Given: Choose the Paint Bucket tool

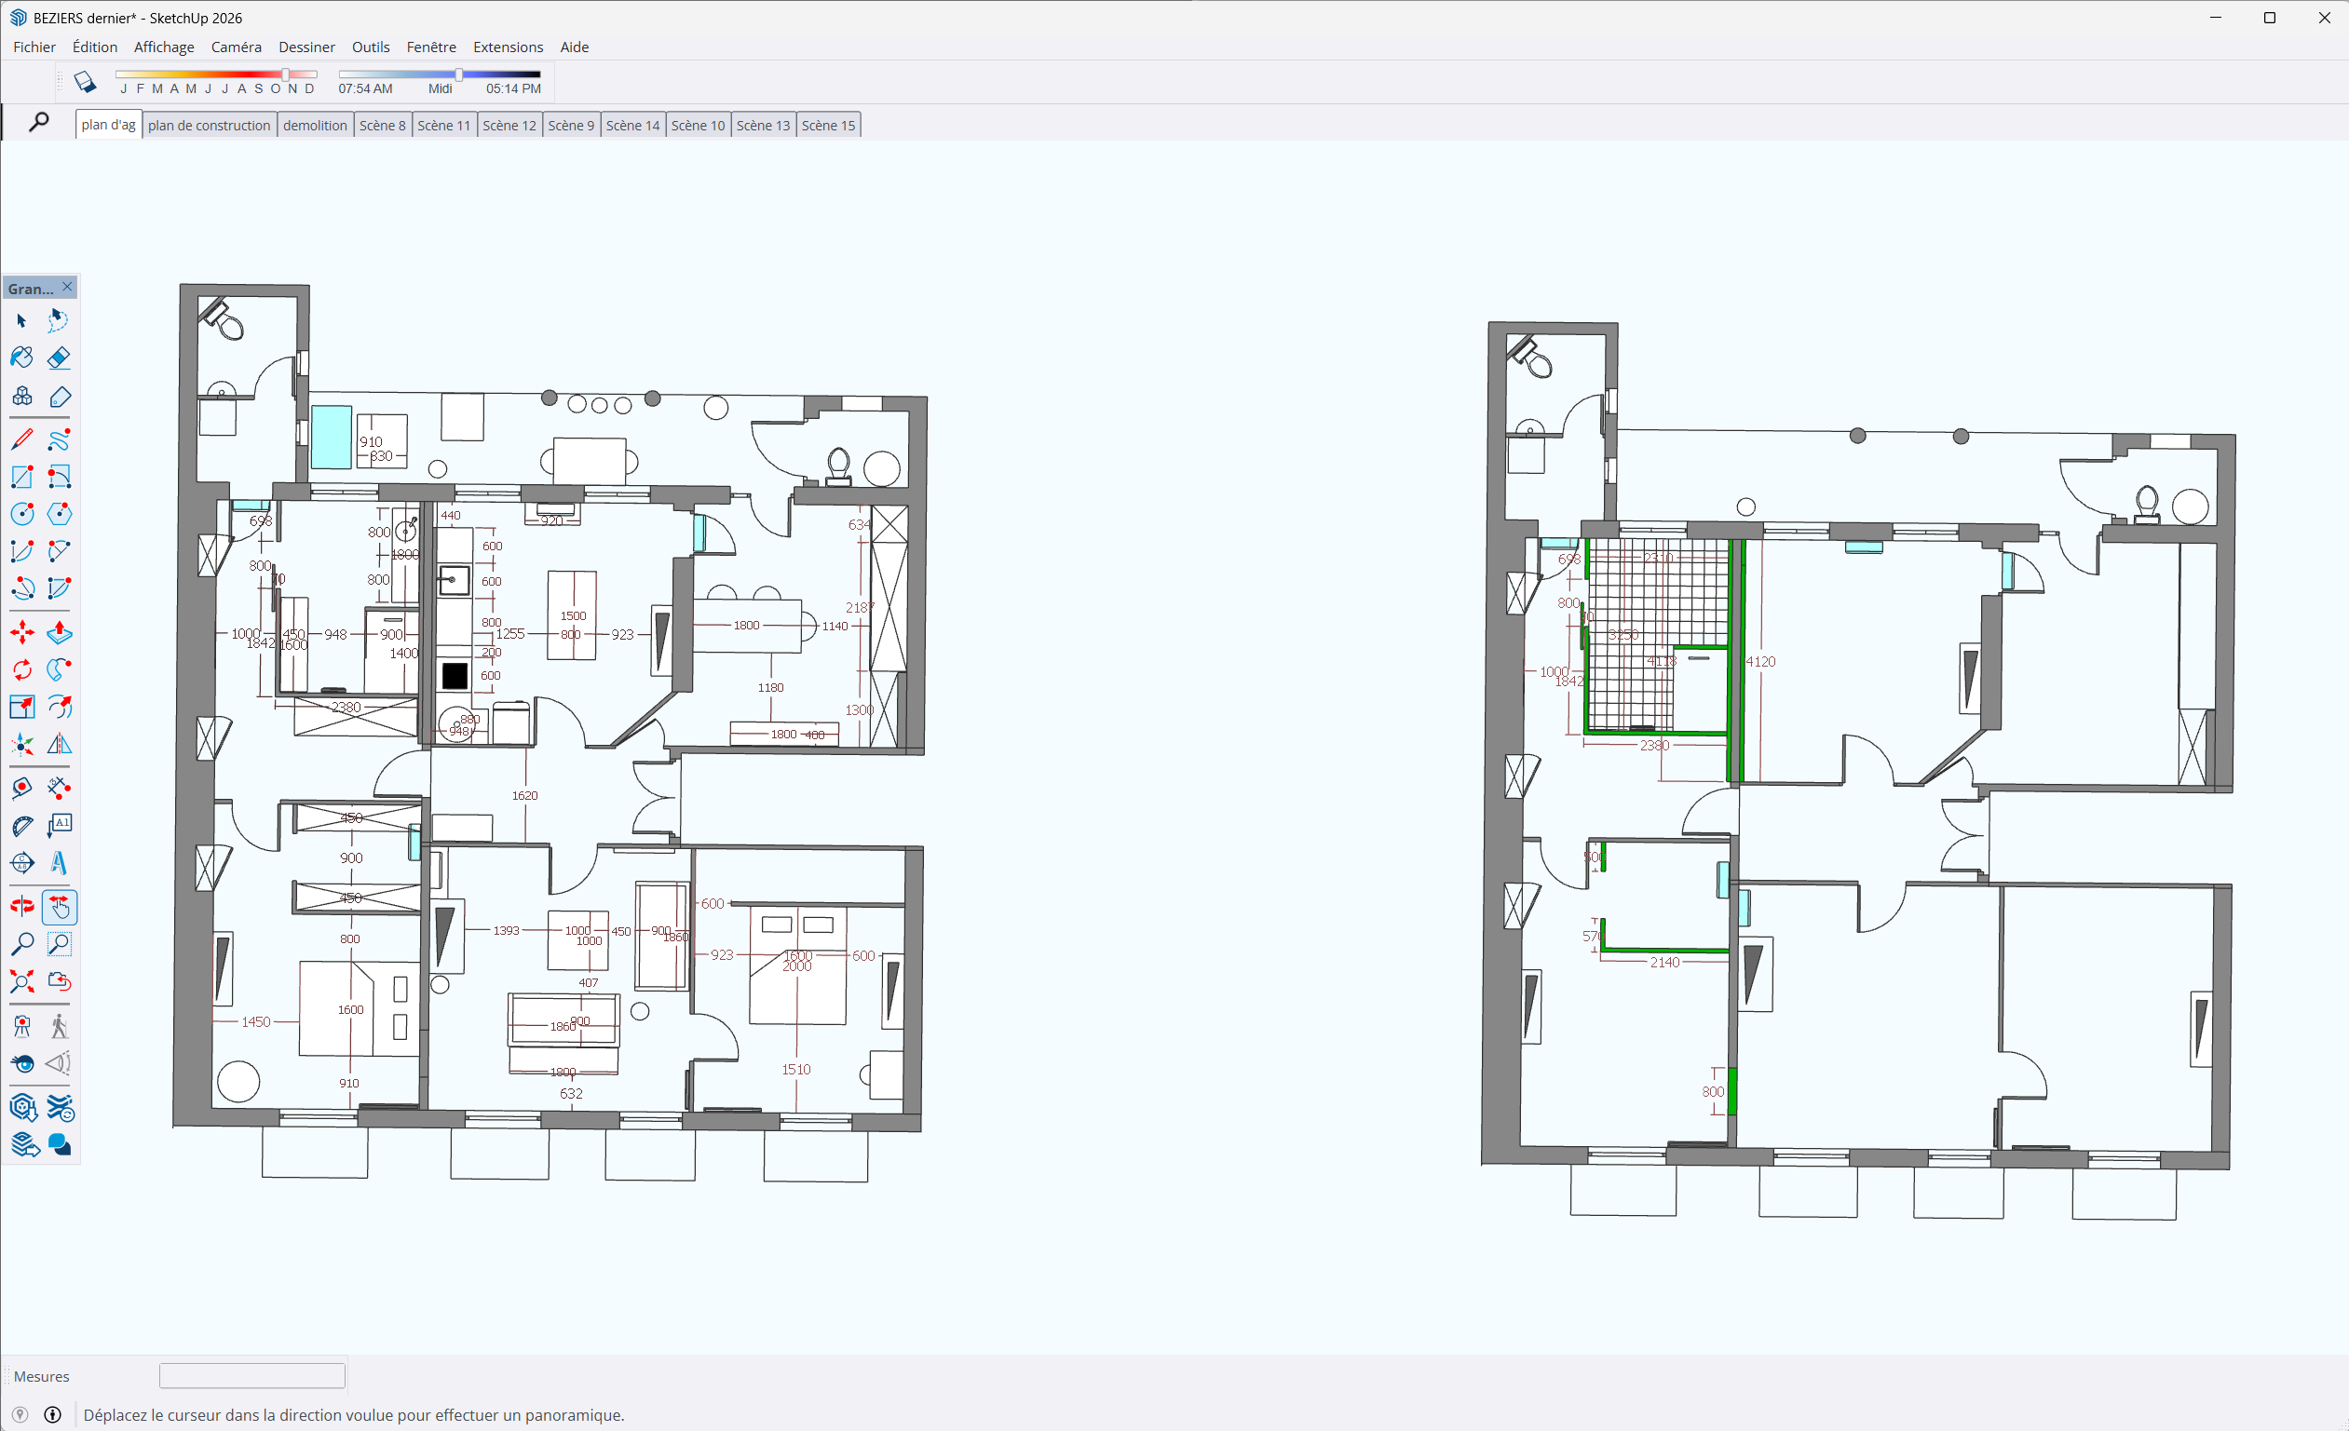Looking at the screenshot, I should [x=22, y=358].
